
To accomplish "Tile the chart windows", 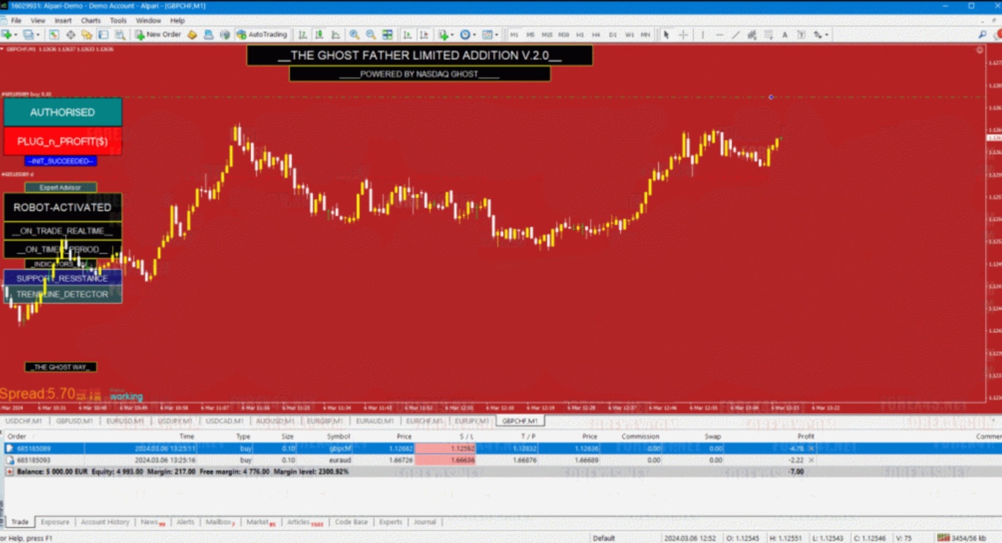I will pos(388,35).
